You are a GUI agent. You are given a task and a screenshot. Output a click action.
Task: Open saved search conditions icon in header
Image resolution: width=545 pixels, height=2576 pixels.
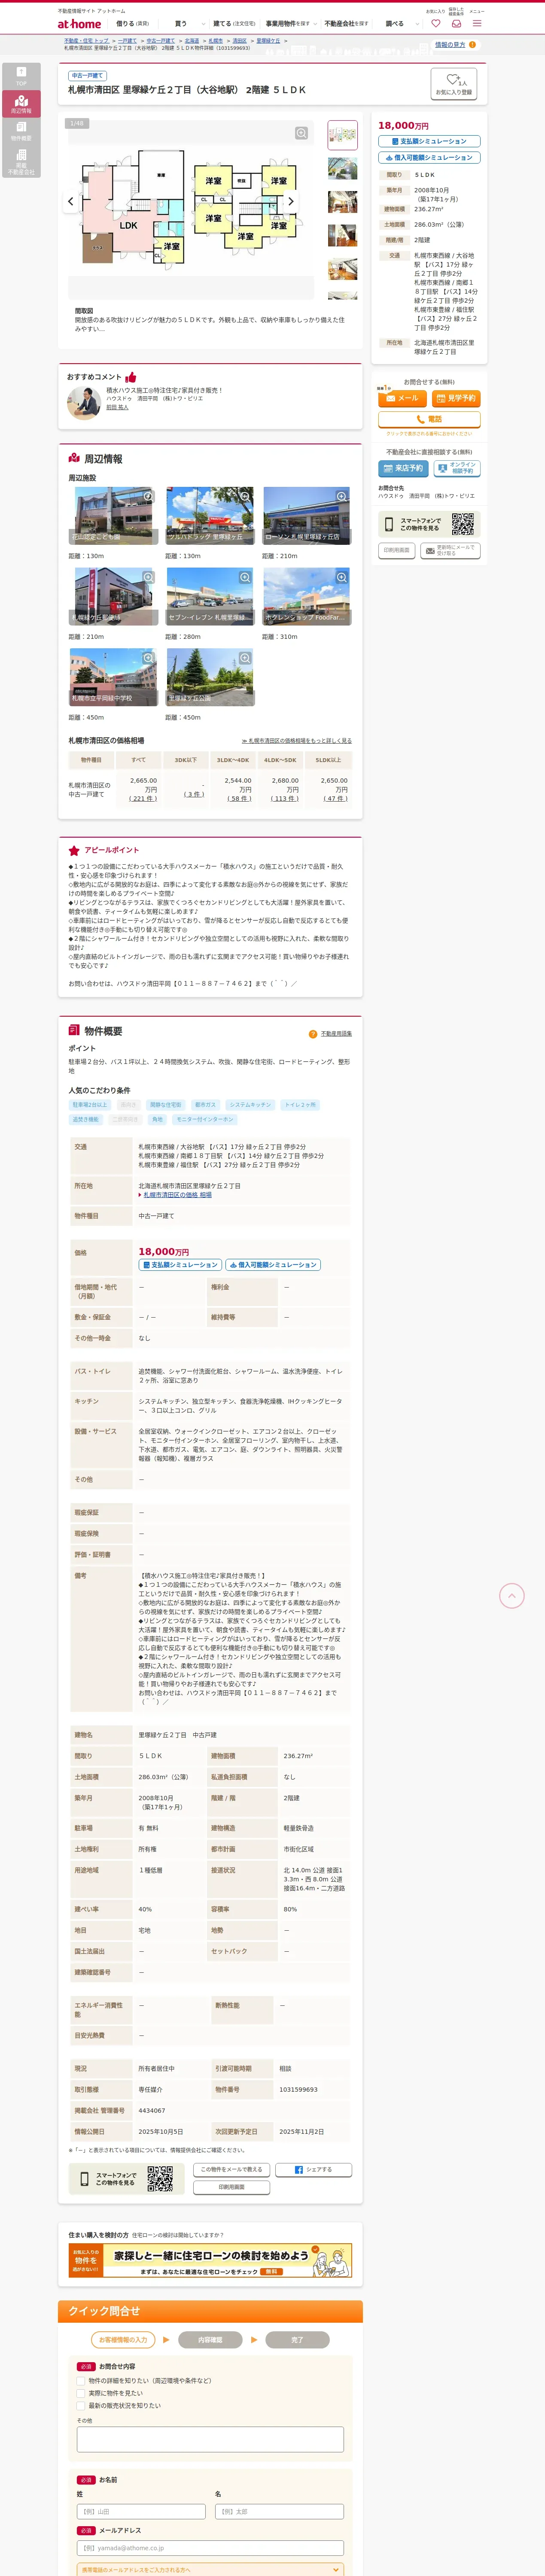point(456,23)
